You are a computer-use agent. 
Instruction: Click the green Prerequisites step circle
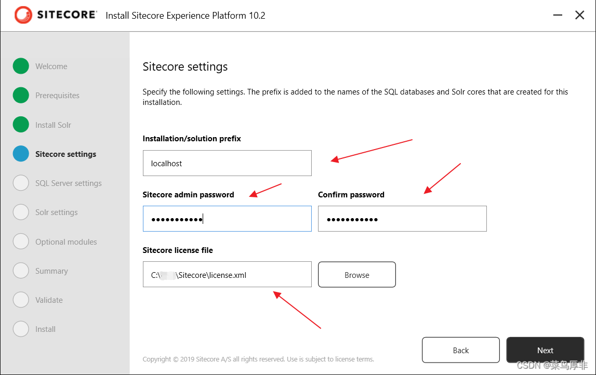click(21, 96)
